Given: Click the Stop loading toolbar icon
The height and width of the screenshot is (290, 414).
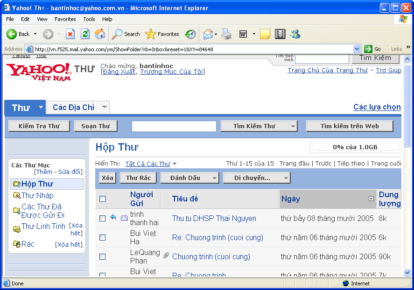Looking at the screenshot, I should coord(70,34).
